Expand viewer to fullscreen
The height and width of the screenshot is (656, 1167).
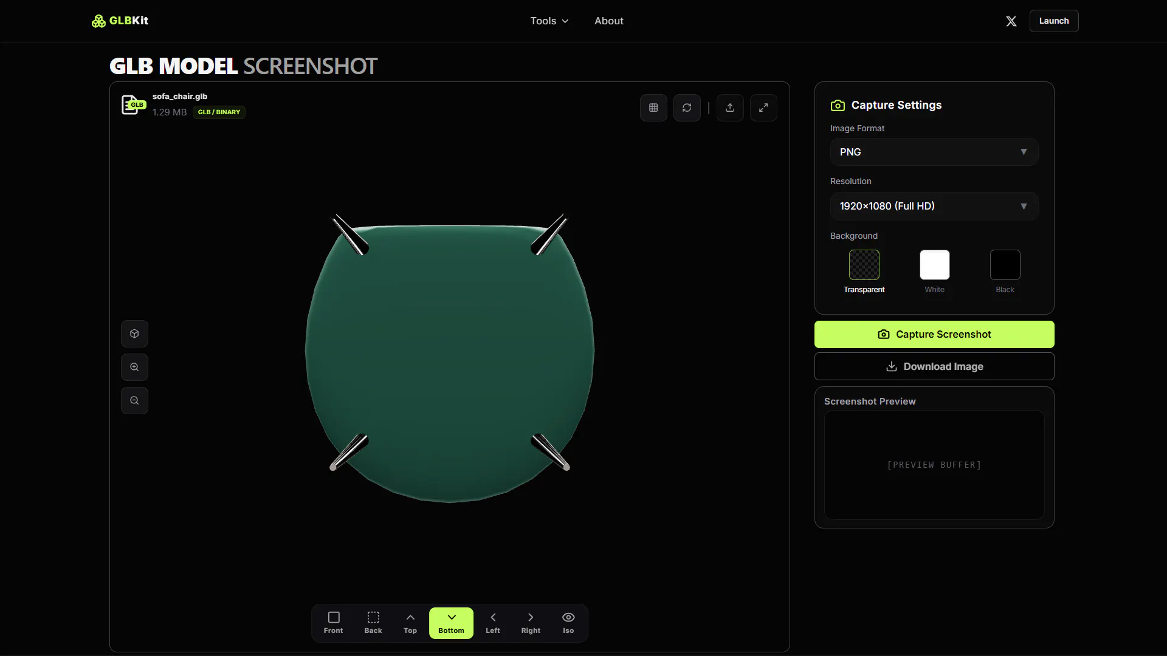tap(763, 108)
